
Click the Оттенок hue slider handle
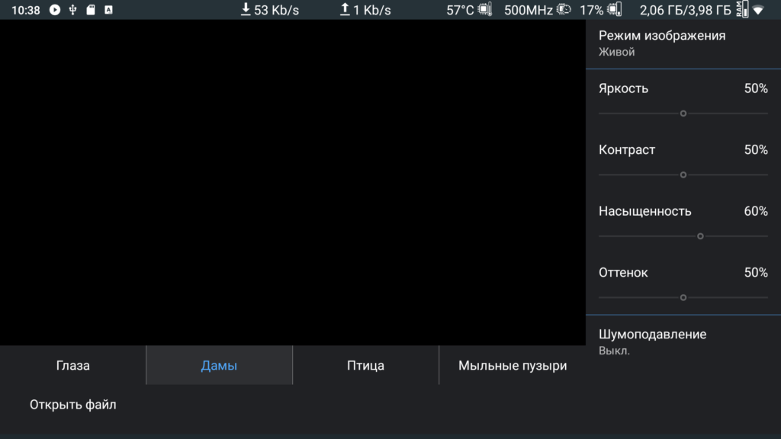click(x=683, y=297)
